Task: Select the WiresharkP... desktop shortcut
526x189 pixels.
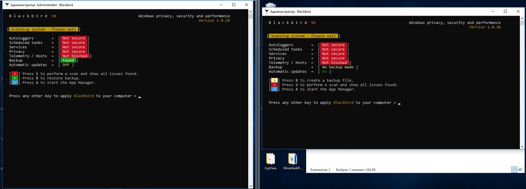Action: click(293, 162)
